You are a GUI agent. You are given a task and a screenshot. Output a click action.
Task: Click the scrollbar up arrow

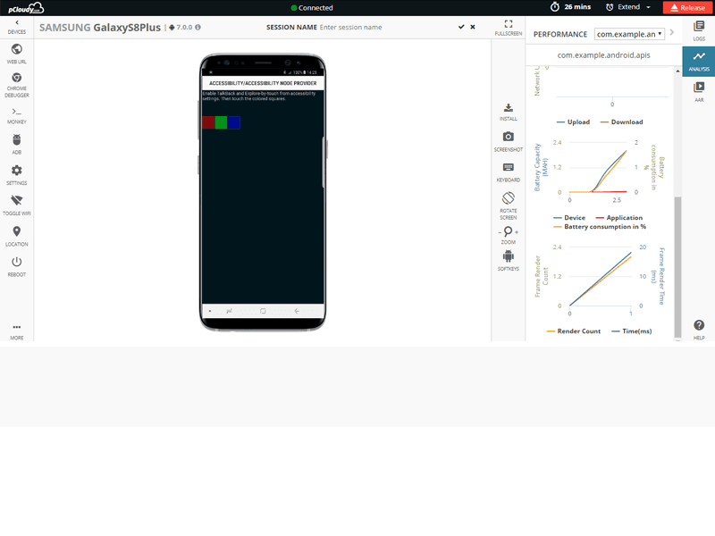[x=677, y=71]
